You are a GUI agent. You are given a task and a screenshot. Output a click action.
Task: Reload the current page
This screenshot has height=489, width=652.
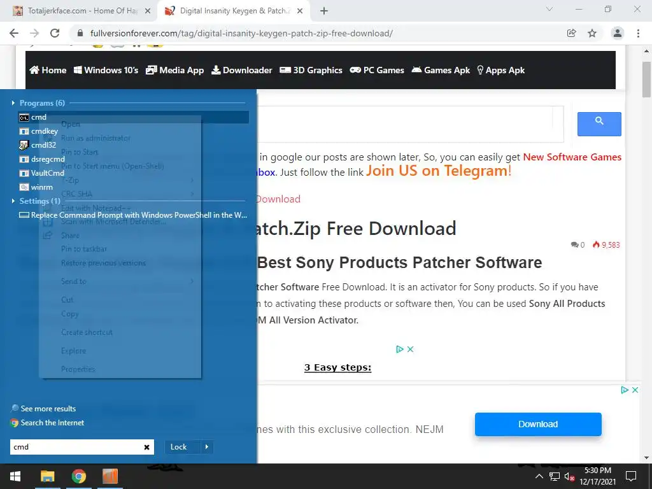pos(55,33)
